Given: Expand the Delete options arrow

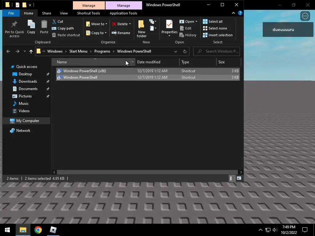Looking at the screenshot, I should [x=130, y=24].
